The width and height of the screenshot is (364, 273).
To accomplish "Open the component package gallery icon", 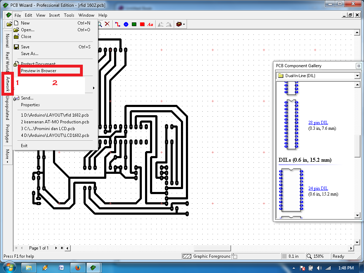I will [178, 24].
